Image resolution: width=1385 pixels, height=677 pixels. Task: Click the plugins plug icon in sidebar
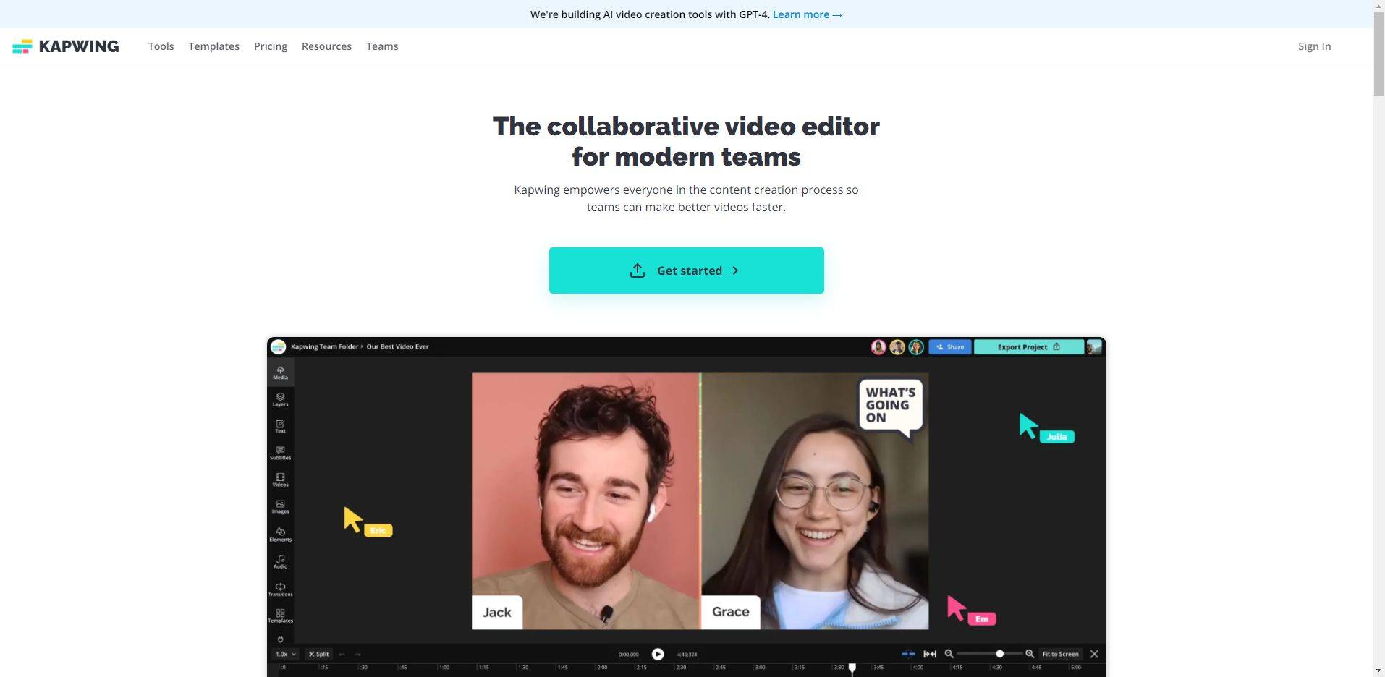click(280, 639)
